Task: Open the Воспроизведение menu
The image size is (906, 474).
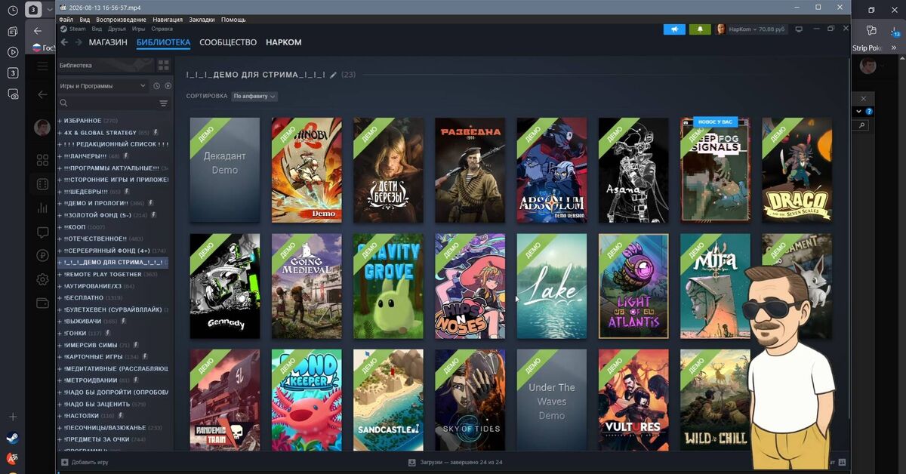Action: [120, 20]
